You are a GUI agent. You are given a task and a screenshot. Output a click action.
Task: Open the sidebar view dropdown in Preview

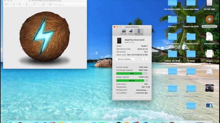pyautogui.click(x=7, y=4)
